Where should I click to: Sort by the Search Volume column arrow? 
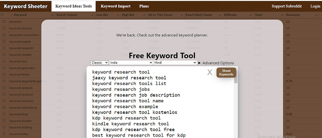coord(93,15)
